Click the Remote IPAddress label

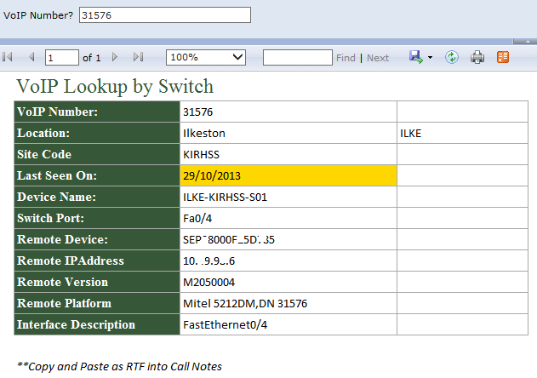pyautogui.click(x=71, y=261)
